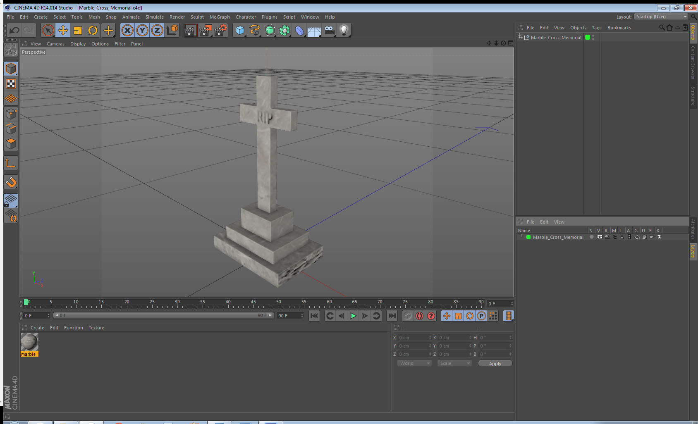The width and height of the screenshot is (698, 424).
Task: Open Edit Render Settings icon
Action: point(221,30)
